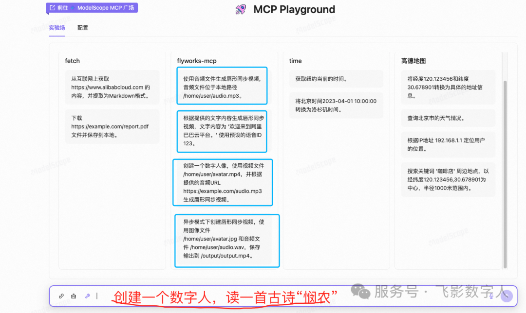
Task: Select the 咖啡店 nearby search example
Action: [448, 179]
